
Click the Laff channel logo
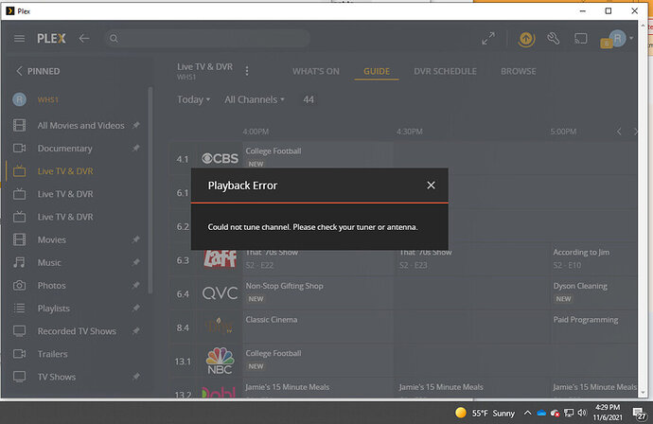tap(220, 258)
